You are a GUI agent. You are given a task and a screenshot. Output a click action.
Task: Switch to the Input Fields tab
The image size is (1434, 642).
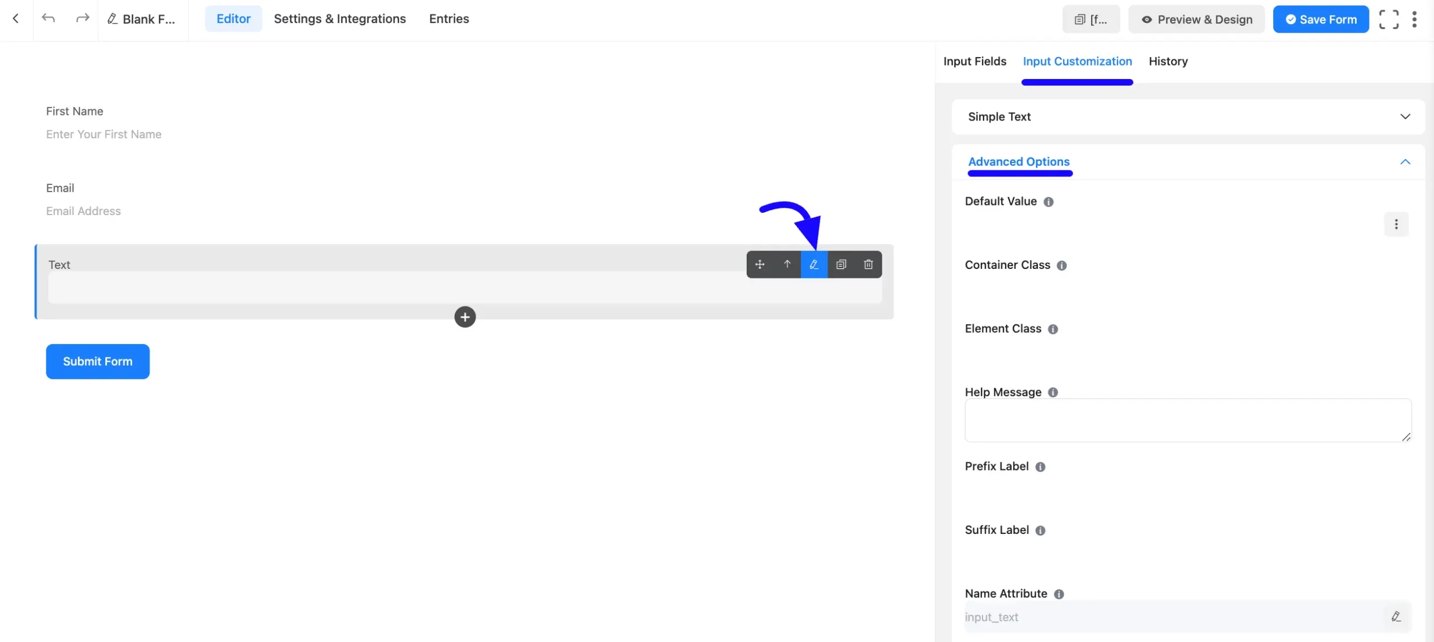(x=974, y=61)
